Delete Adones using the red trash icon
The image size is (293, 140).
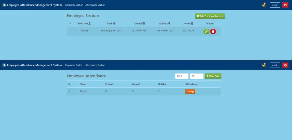pos(213,31)
